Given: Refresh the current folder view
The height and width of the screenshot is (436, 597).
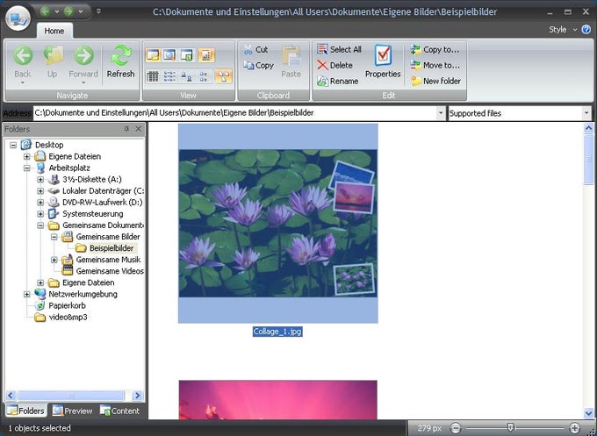Looking at the screenshot, I should click(120, 61).
